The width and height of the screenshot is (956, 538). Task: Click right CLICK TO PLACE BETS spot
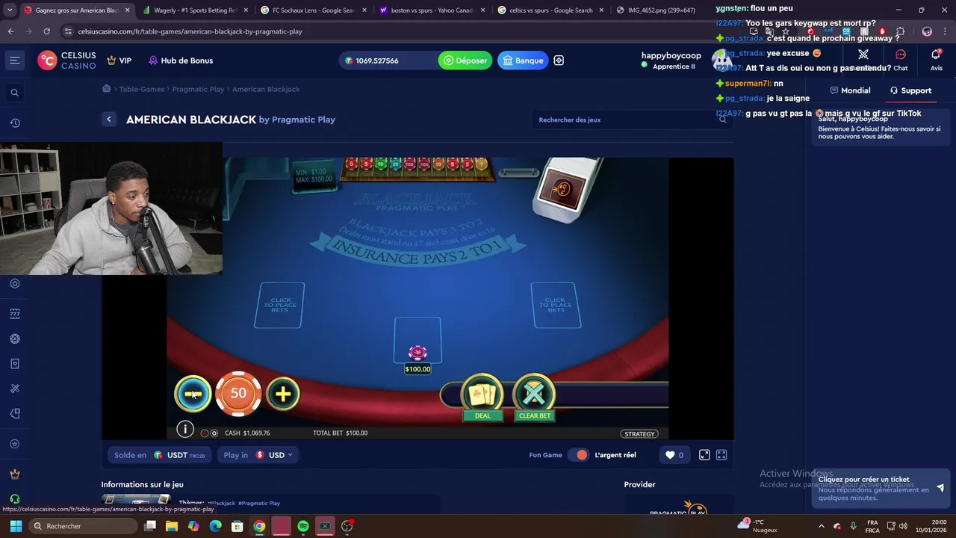pos(556,305)
